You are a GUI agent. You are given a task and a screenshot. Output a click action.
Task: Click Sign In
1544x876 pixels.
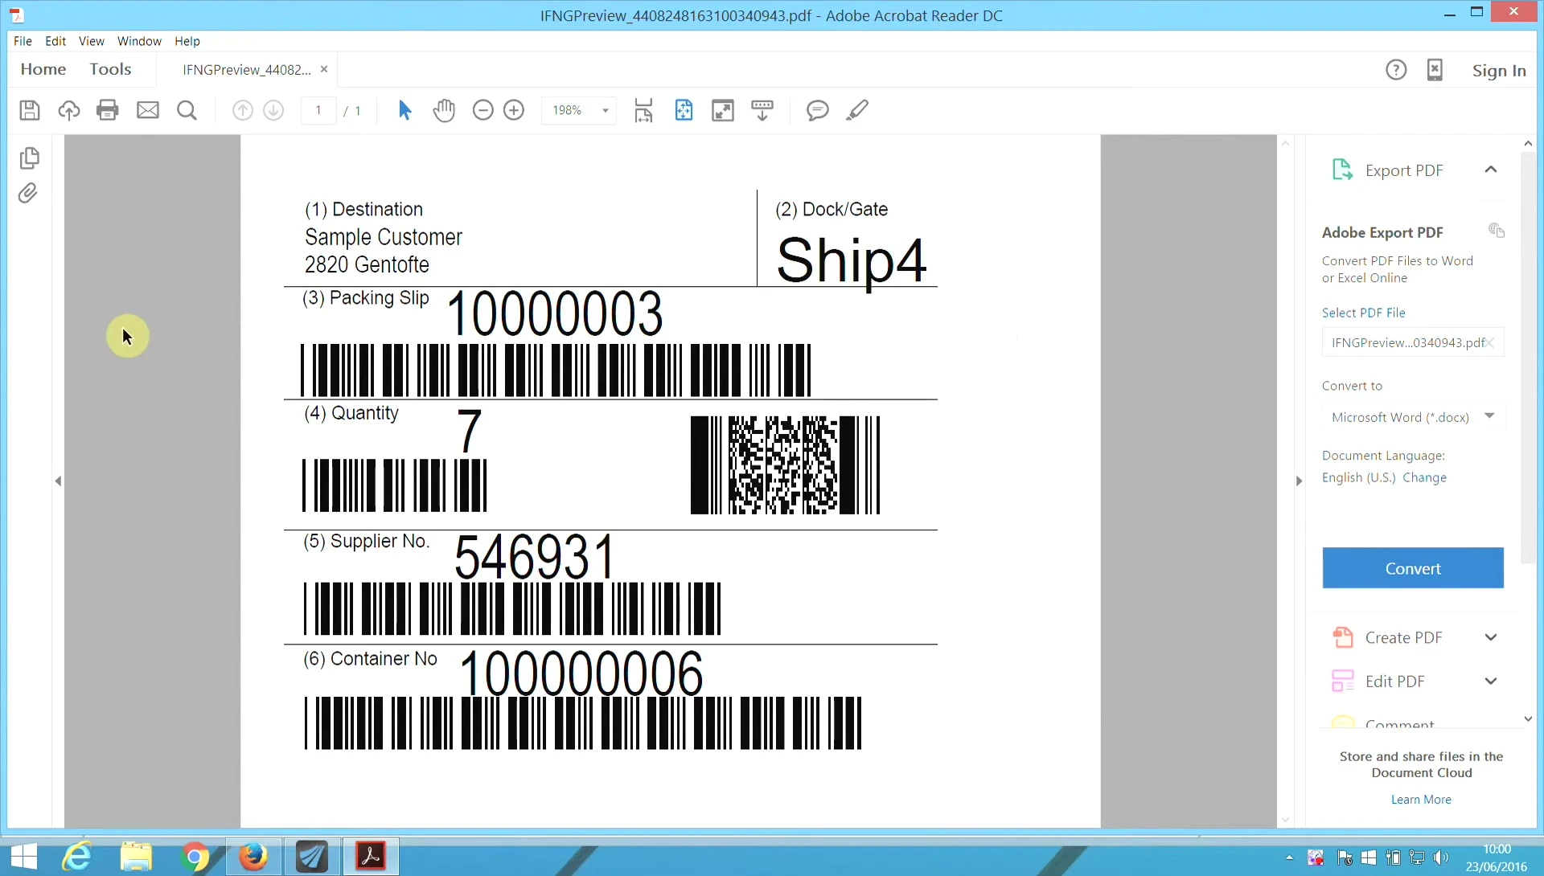(1499, 71)
